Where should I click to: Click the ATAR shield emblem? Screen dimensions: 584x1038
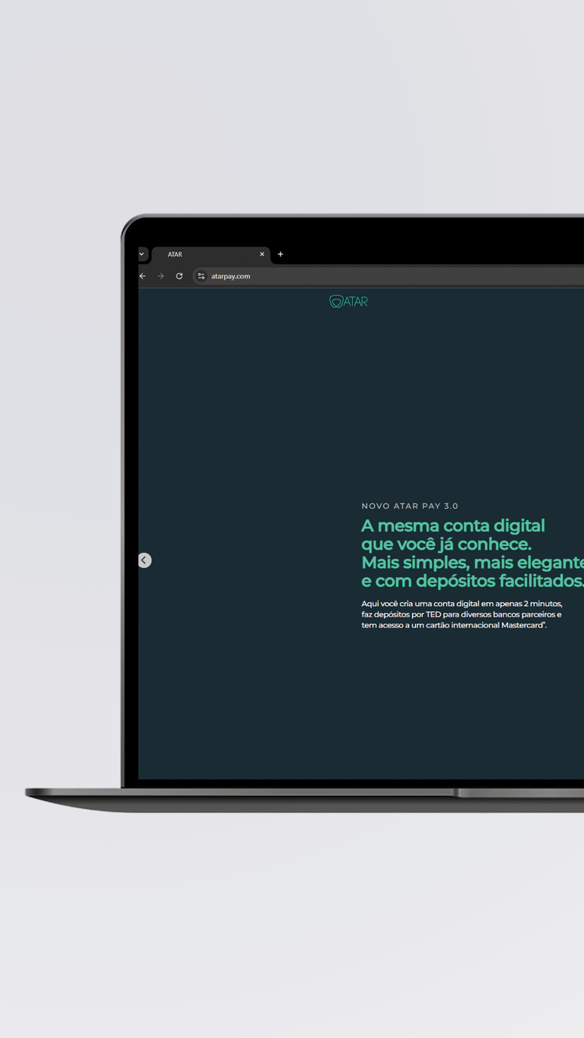pos(335,302)
